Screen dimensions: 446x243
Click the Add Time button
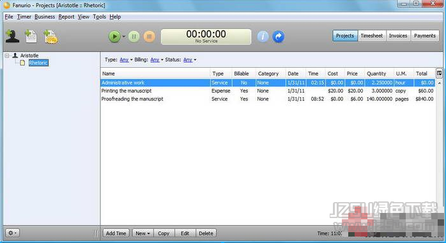[x=116, y=233]
